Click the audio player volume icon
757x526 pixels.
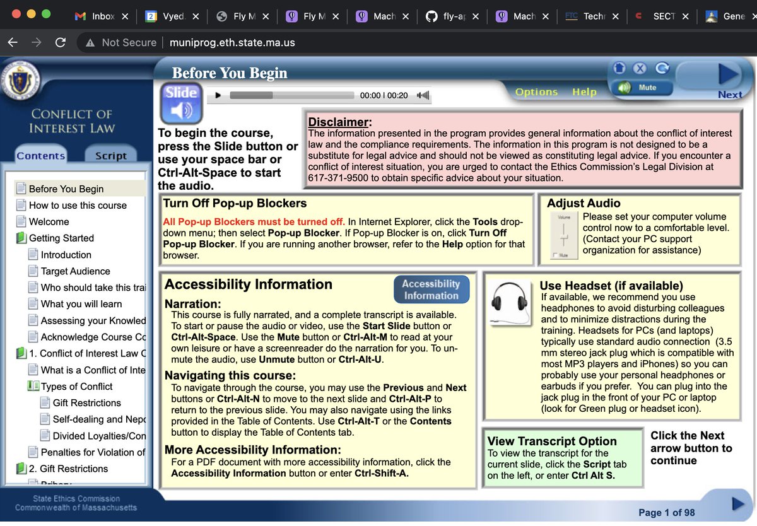click(423, 96)
